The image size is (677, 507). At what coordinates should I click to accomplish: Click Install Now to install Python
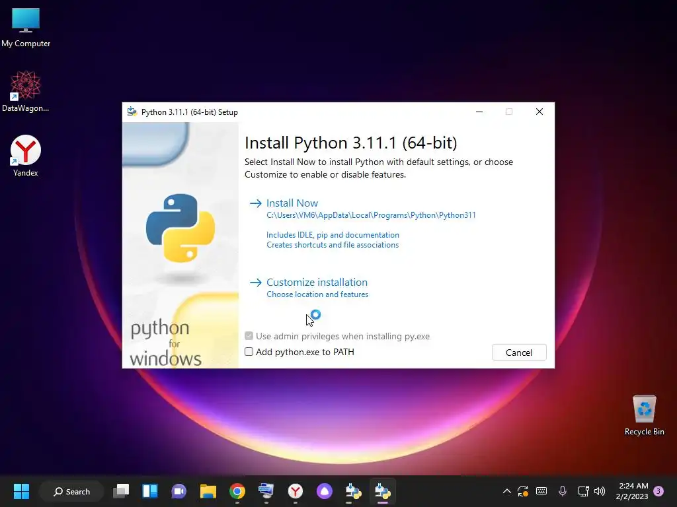(x=292, y=203)
